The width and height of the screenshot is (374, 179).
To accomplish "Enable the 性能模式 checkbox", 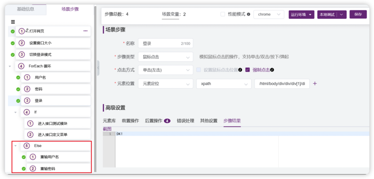I will point(223,14).
